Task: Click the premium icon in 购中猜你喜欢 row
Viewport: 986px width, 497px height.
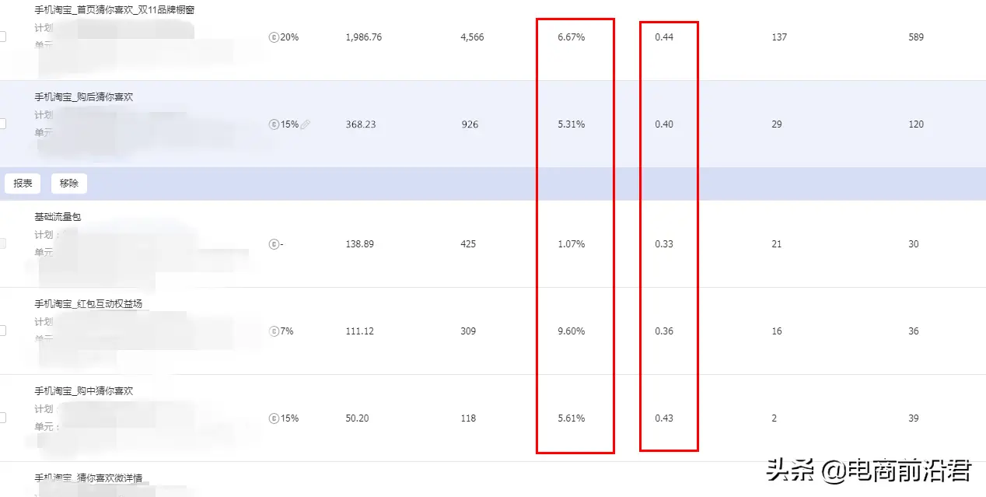Action: [274, 418]
